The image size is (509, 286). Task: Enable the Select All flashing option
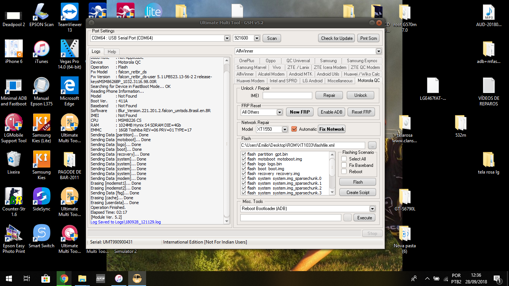(x=344, y=159)
